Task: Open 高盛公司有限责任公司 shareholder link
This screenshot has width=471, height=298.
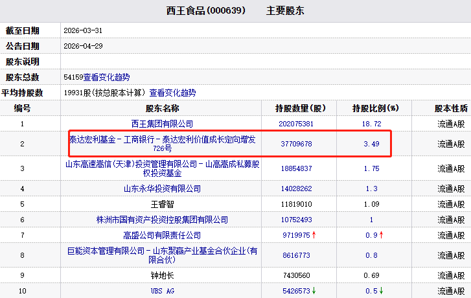Action: (x=162, y=235)
